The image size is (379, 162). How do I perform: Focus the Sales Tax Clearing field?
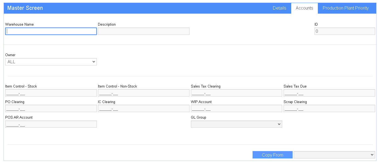(236, 93)
